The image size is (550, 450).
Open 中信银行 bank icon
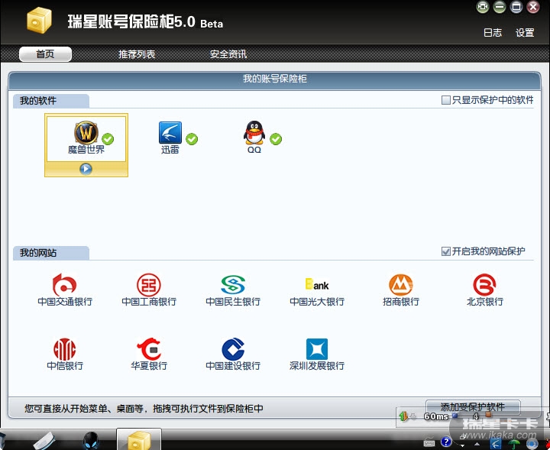click(x=64, y=349)
